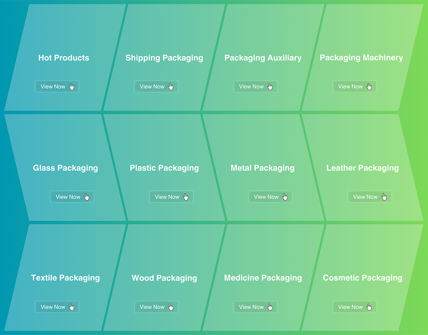The height and width of the screenshot is (335, 428).
Task: Click the hand icon under Shipping Packaging
Action: 171,87
